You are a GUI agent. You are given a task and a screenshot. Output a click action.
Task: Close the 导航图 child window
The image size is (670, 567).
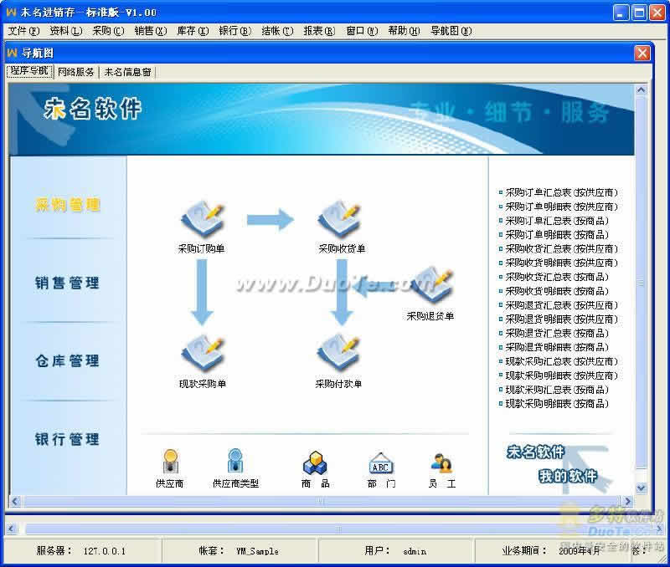[x=642, y=54]
